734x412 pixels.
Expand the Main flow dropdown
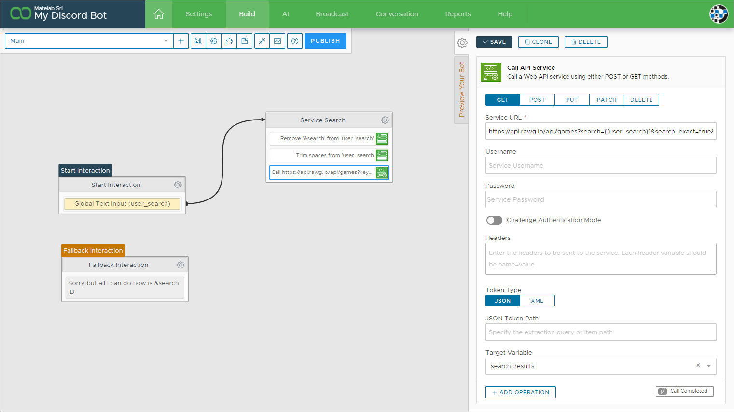(166, 41)
